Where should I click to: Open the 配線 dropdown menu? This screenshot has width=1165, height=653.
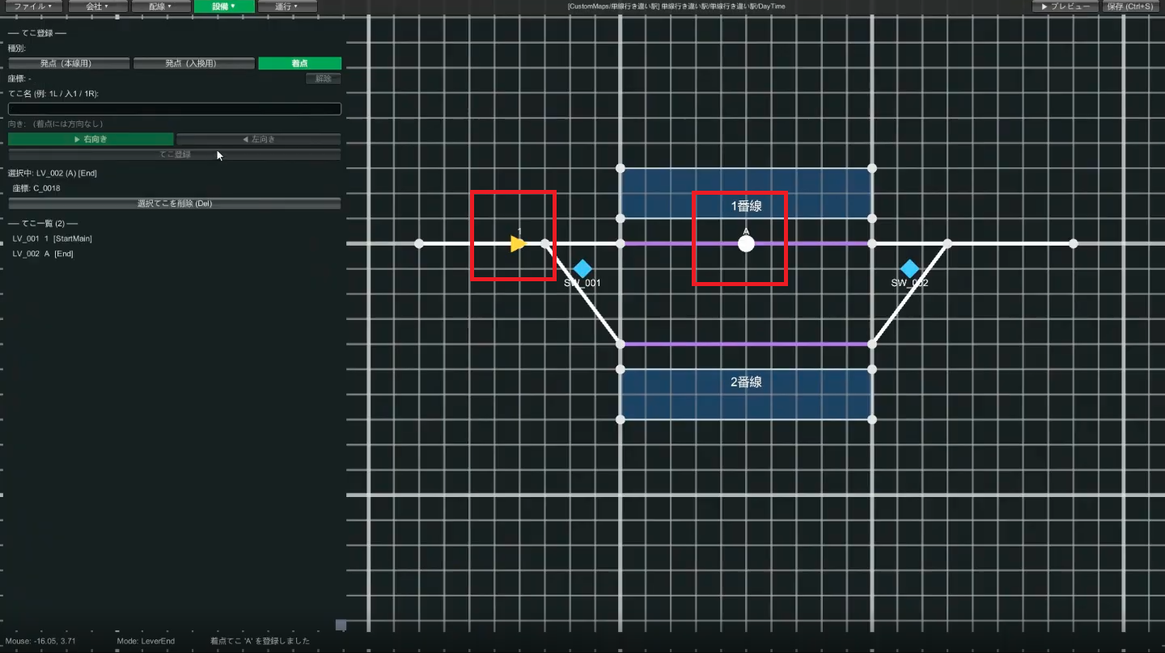tap(160, 6)
